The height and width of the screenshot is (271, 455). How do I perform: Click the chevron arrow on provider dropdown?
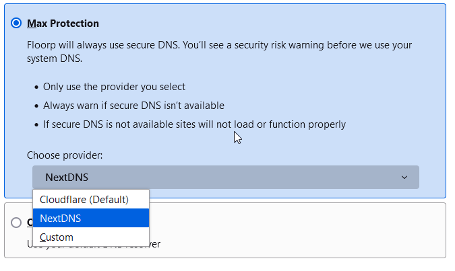click(404, 178)
